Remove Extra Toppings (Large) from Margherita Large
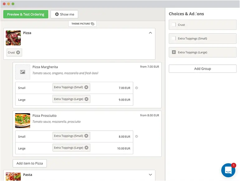The image size is (240, 181). [86, 99]
